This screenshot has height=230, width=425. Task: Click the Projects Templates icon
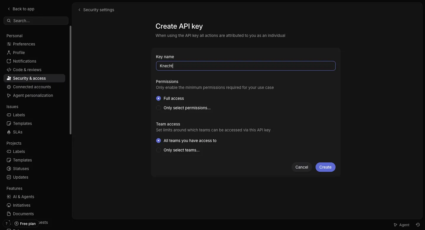coord(9,160)
